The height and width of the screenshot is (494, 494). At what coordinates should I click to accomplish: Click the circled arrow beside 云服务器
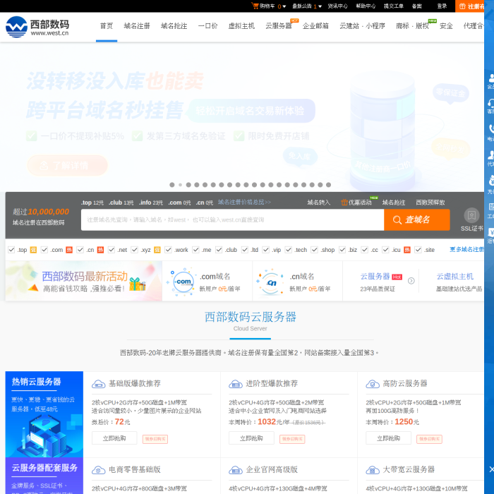411,281
